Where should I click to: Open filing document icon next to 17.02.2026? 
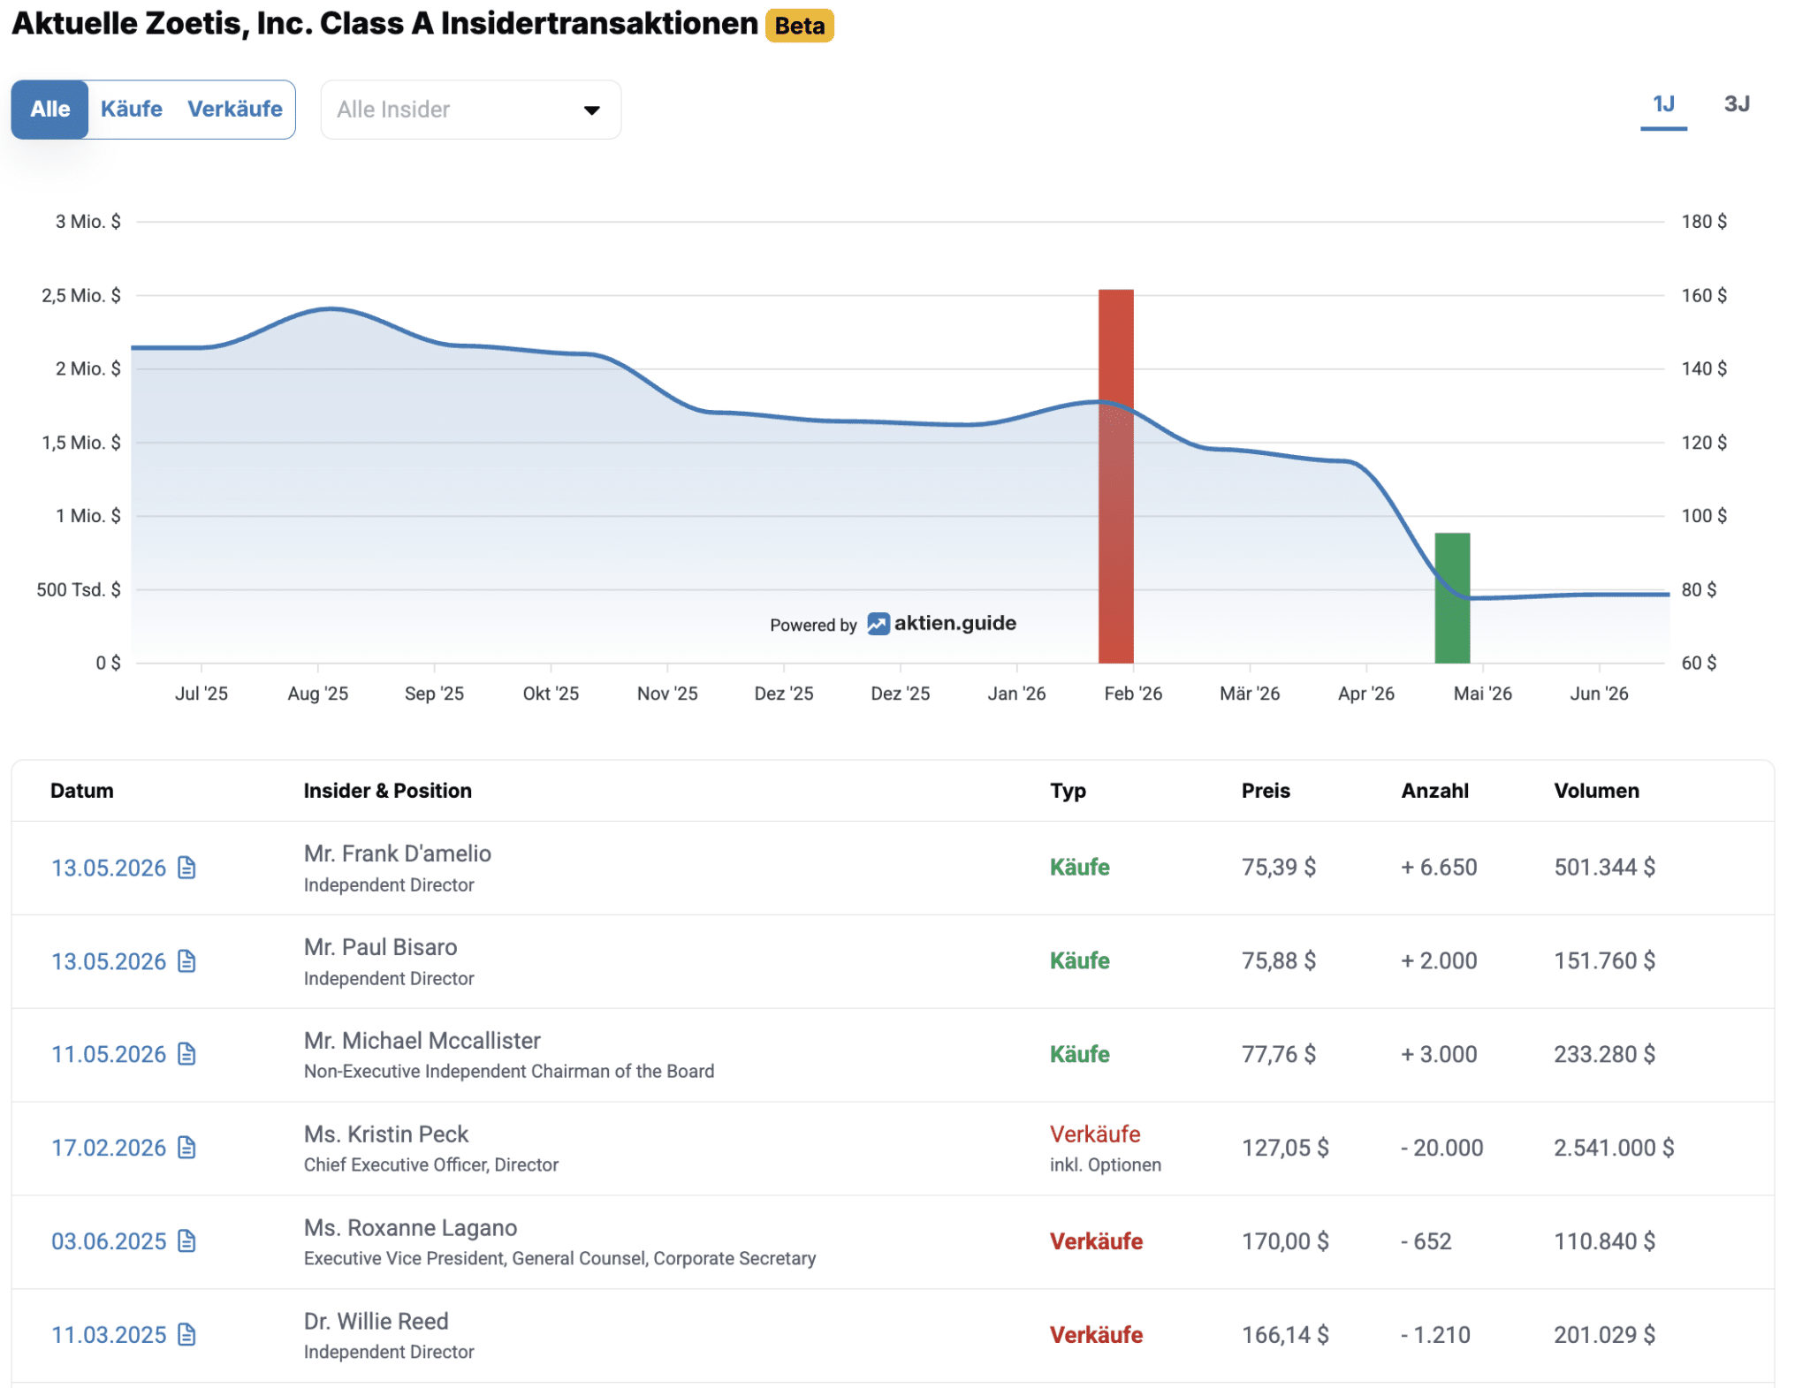coord(186,1148)
